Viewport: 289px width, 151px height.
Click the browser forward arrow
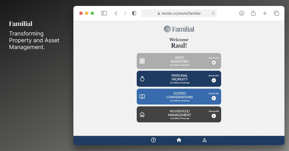click(125, 13)
